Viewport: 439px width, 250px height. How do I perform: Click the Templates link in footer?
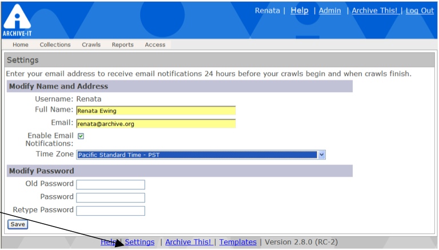coord(238,242)
